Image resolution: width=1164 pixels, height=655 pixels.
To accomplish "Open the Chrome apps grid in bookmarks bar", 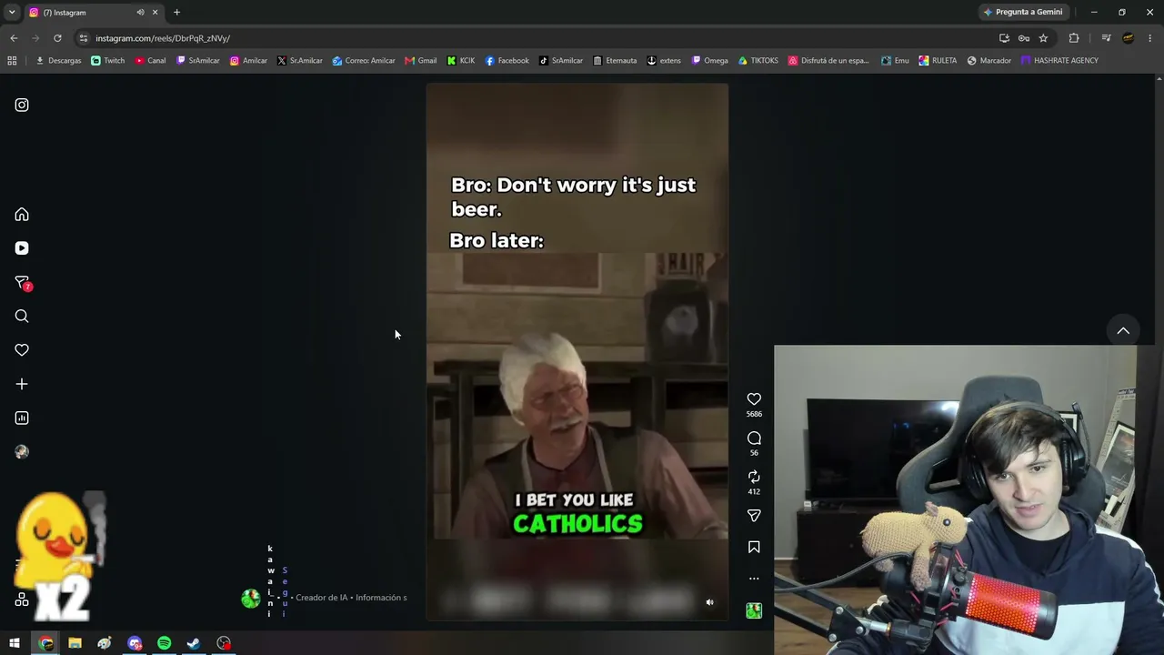I will (x=12, y=61).
